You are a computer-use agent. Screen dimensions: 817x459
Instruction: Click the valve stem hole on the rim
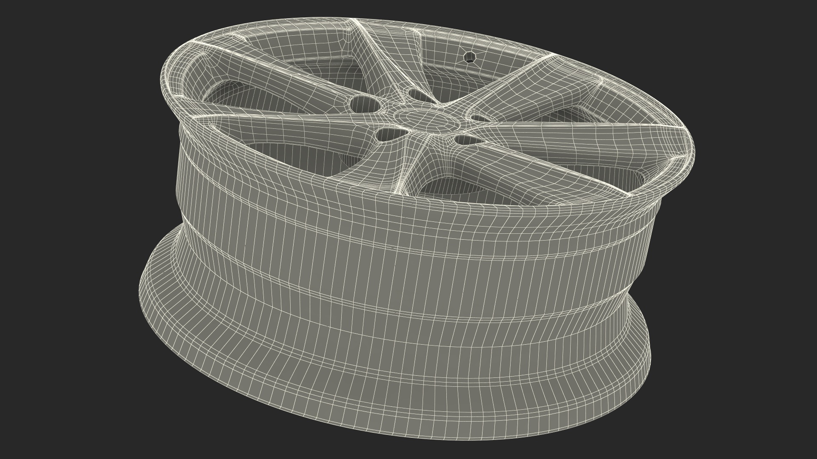coord(469,57)
